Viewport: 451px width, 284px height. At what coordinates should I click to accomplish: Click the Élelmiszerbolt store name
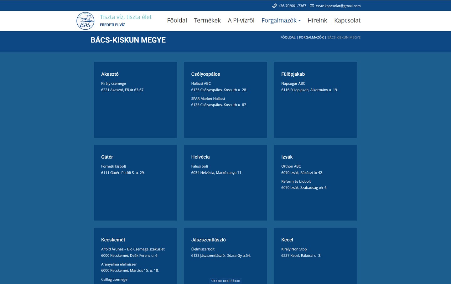[203, 249]
